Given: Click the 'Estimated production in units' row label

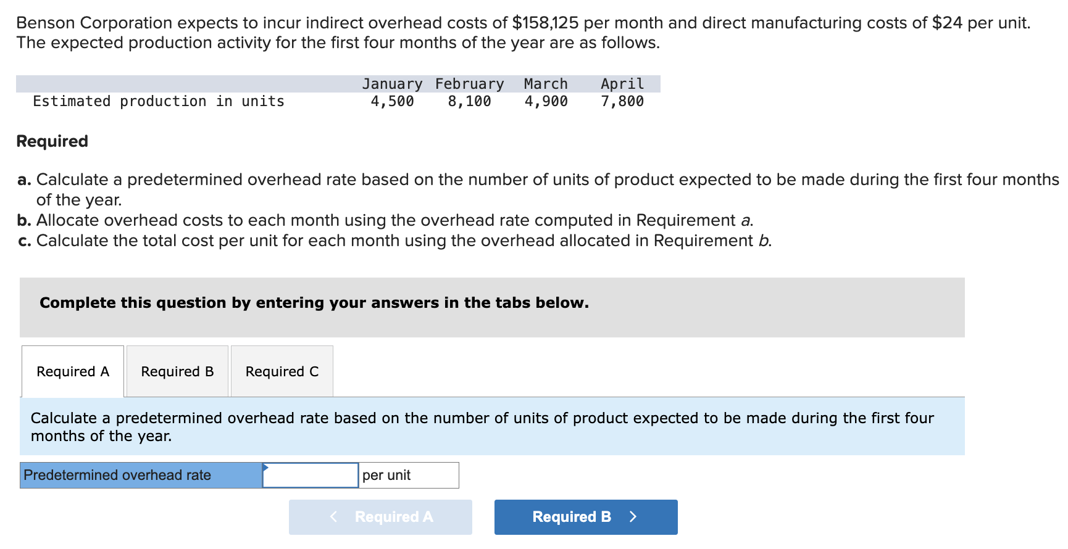Looking at the screenshot, I should point(159,101).
